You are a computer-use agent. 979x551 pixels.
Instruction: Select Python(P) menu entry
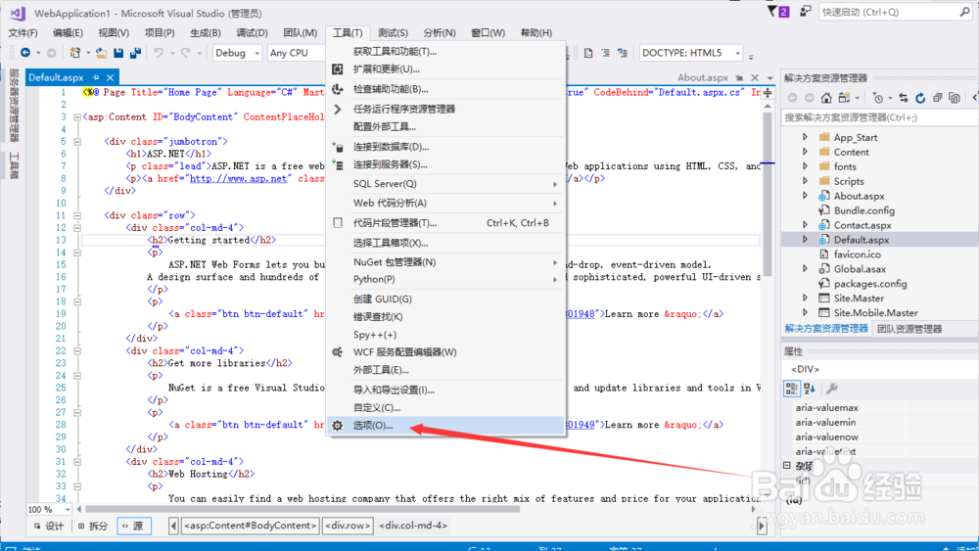click(445, 280)
